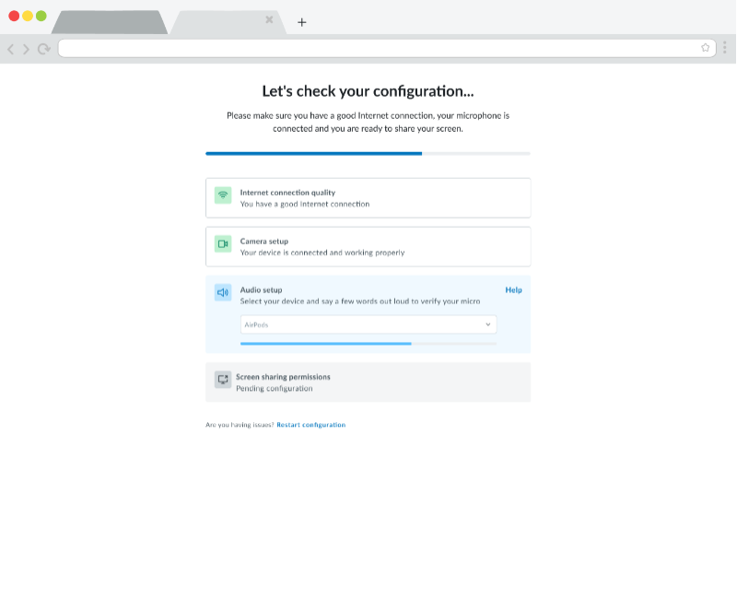
Task: Click the Audio setup heading
Action: (x=262, y=290)
